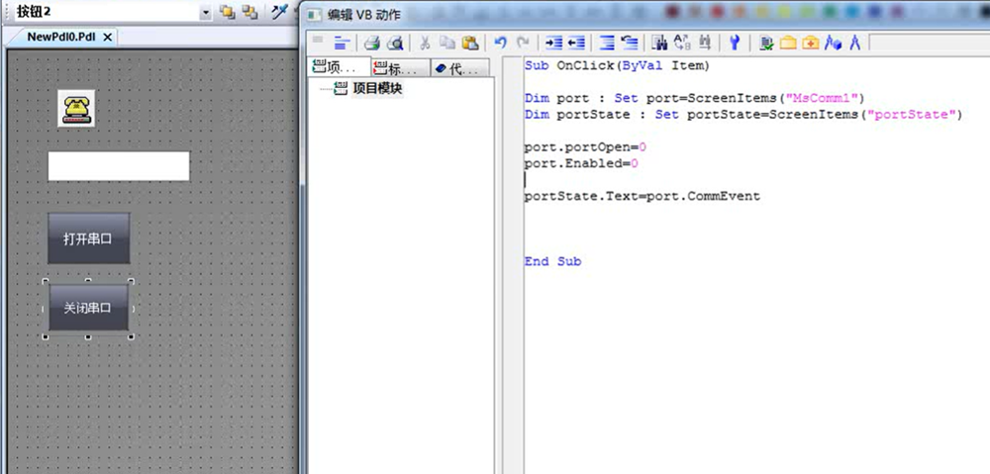Switch to the 标... tab in navigator

[x=400, y=68]
